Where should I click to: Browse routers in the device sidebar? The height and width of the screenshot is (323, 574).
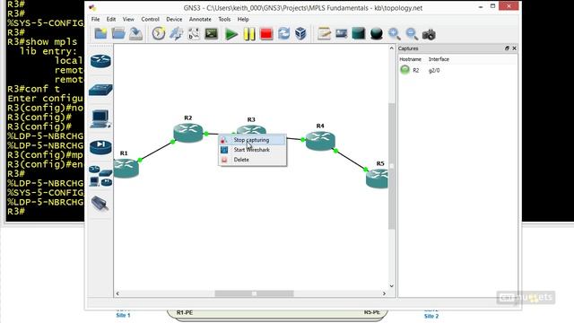click(100, 61)
